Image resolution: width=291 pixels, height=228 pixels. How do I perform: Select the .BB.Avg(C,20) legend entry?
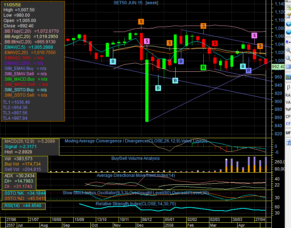coord(31,37)
